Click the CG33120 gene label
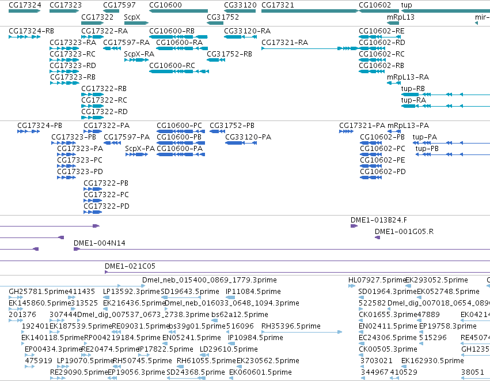Screen dimensions: 490x381 coord(240,5)
